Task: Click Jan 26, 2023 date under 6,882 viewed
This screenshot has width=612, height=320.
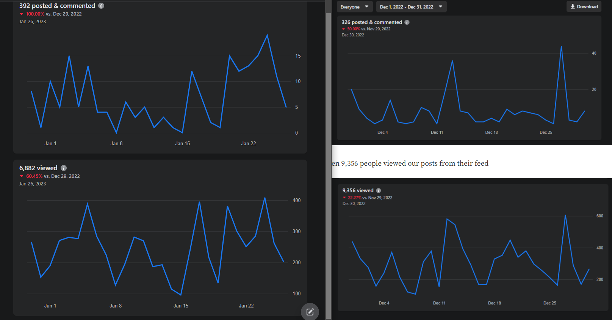Action: pos(33,184)
